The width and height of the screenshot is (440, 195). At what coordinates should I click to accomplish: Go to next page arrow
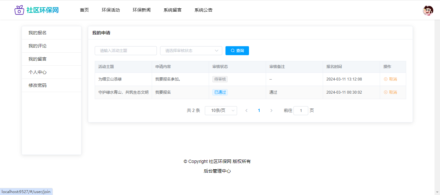click(x=271, y=111)
